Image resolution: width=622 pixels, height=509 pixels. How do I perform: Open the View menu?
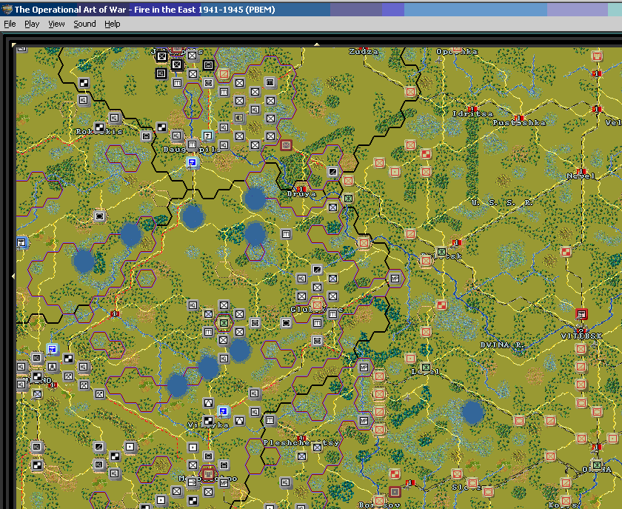56,24
